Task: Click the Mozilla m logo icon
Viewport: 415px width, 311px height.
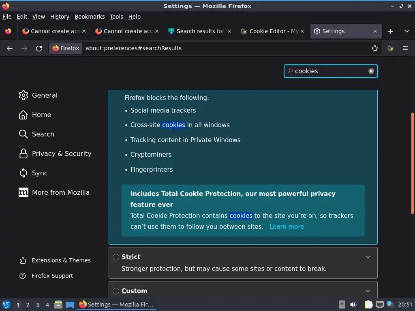Action: [x=23, y=192]
